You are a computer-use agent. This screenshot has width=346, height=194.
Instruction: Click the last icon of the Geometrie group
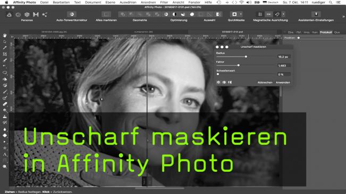coord(157,14)
